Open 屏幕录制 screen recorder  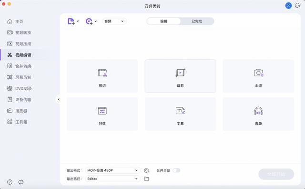[x=19, y=77]
